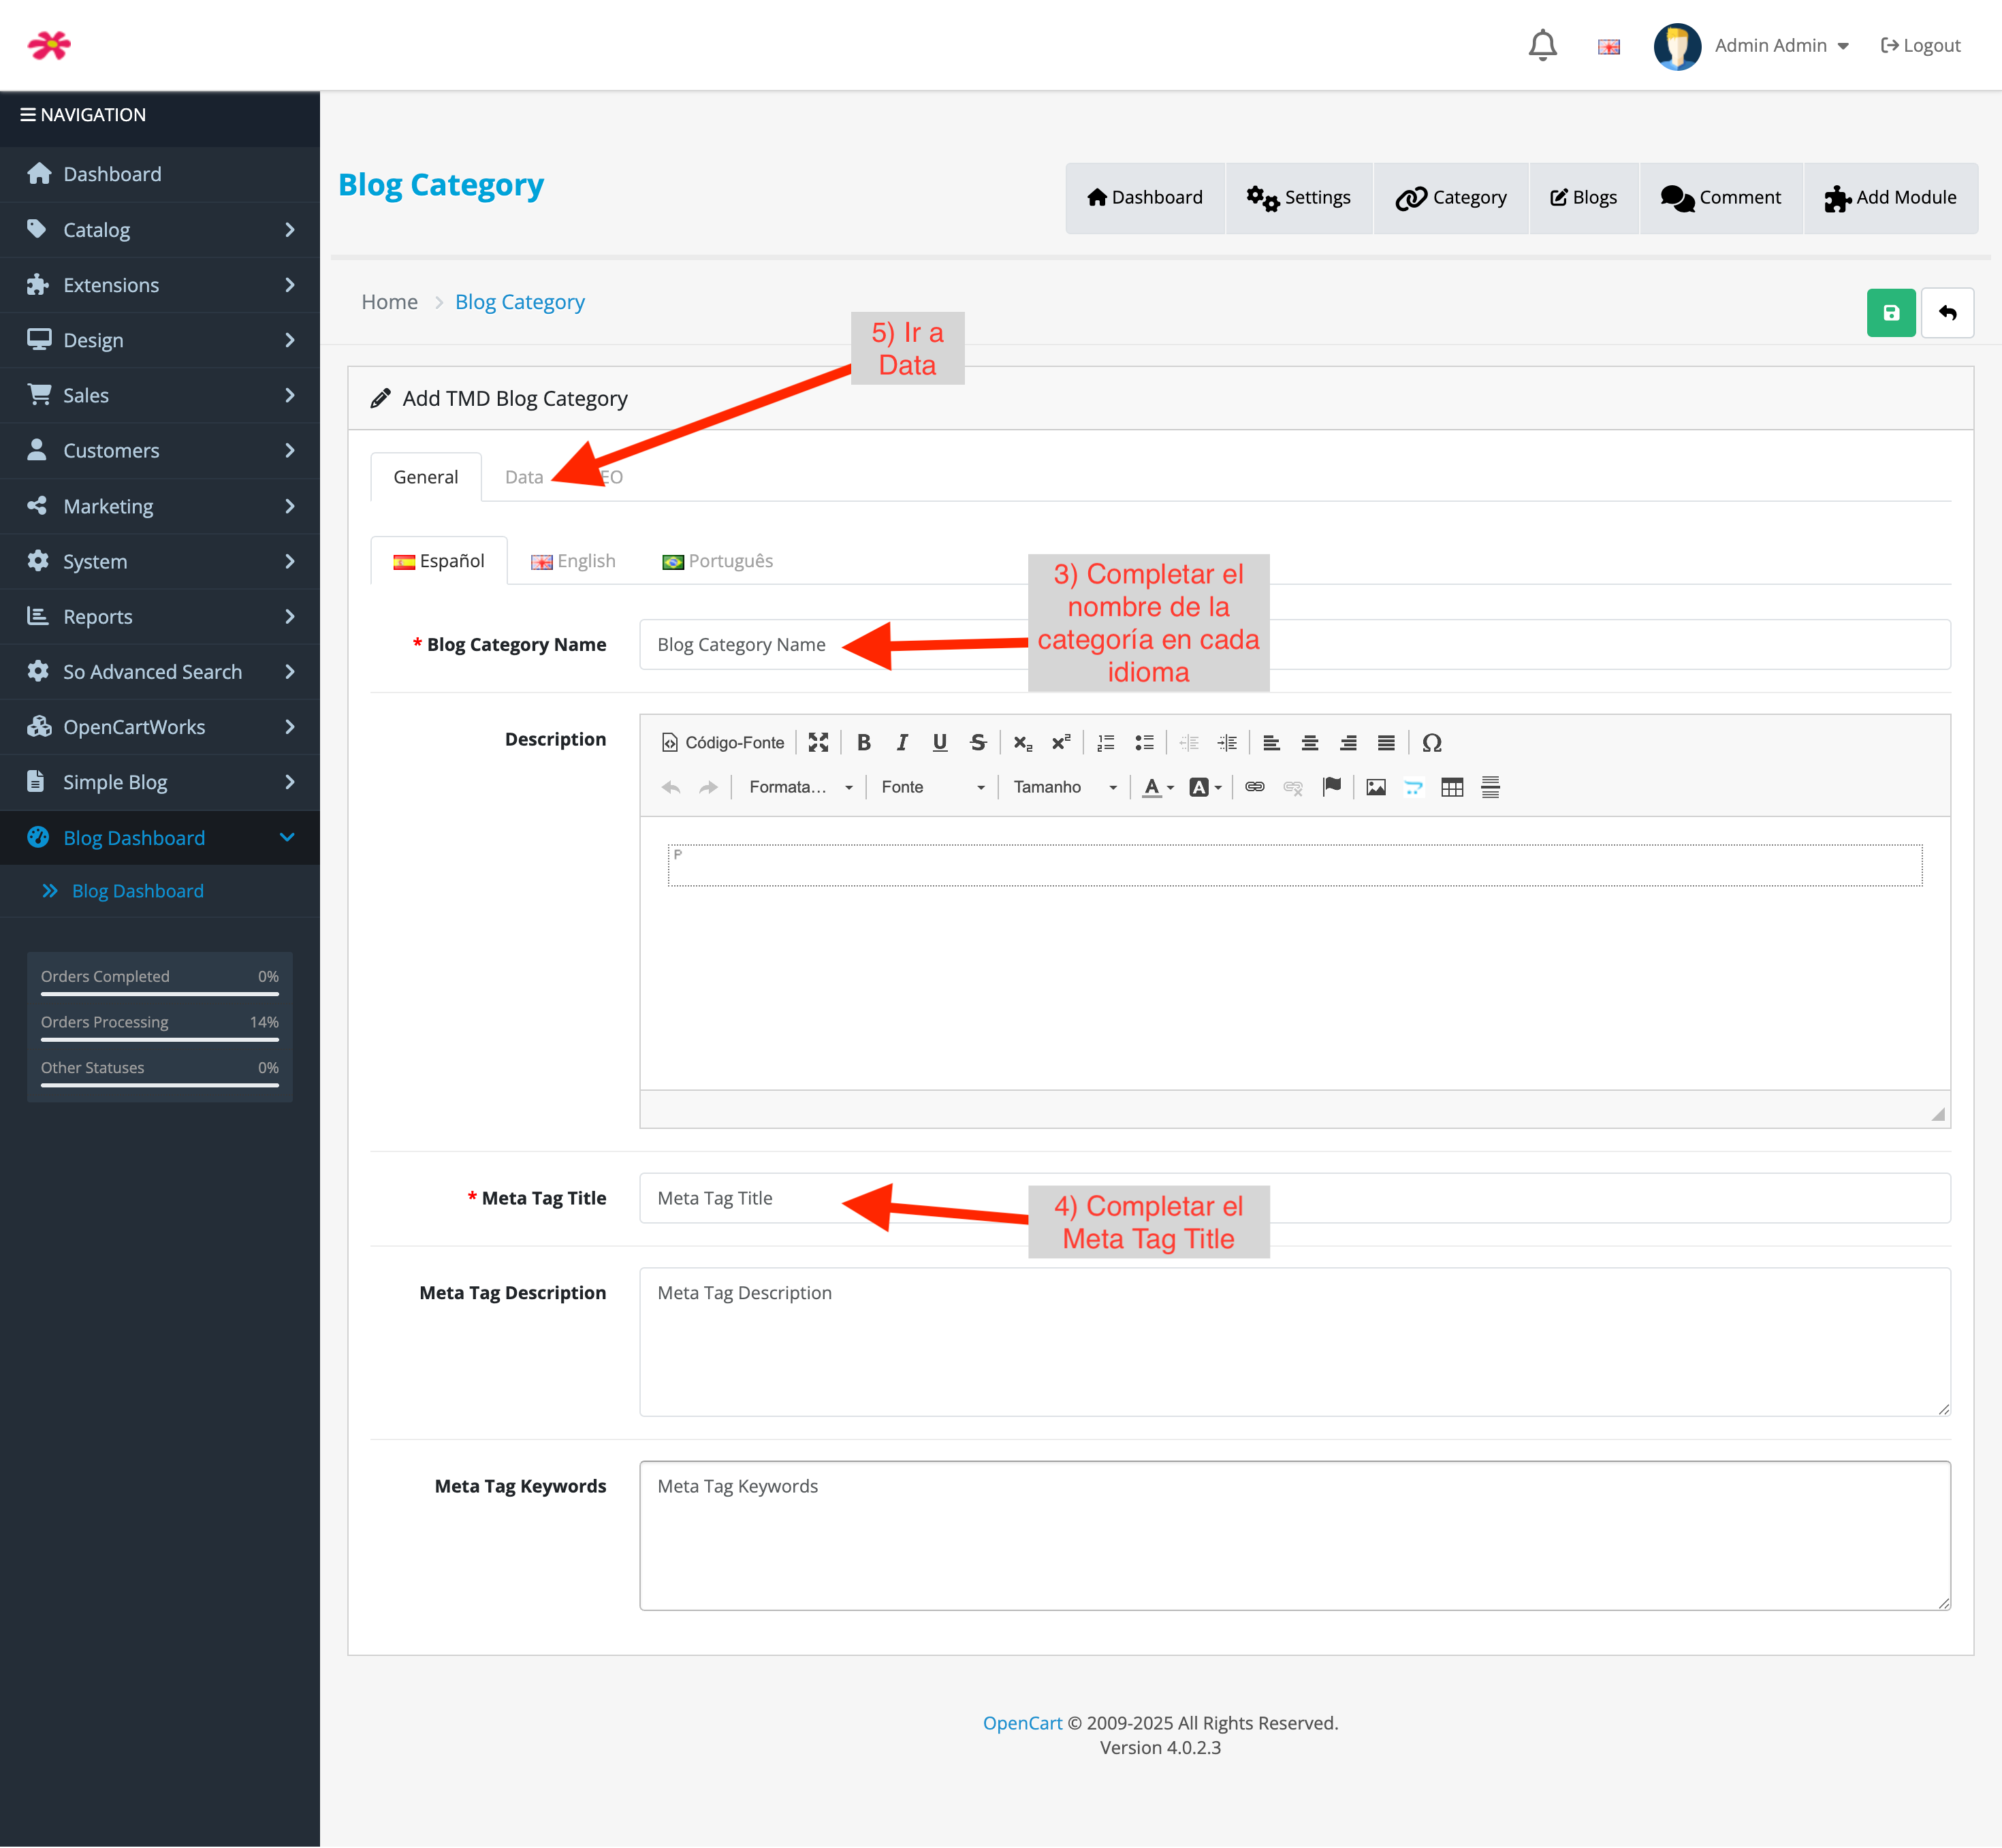The width and height of the screenshot is (2002, 1848).
Task: Expand the Simple Blog menu
Action: (x=160, y=782)
